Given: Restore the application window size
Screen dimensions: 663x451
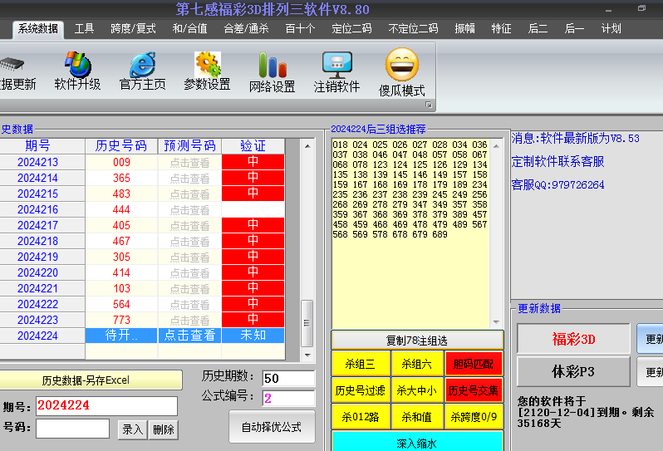Looking at the screenshot, I should tap(641, 8).
